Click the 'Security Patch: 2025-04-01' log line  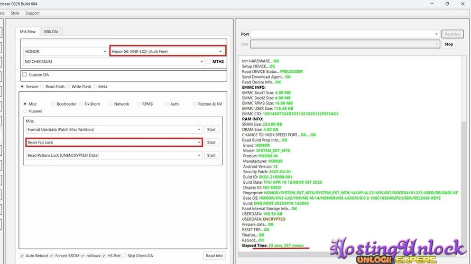pyautogui.click(x=267, y=172)
